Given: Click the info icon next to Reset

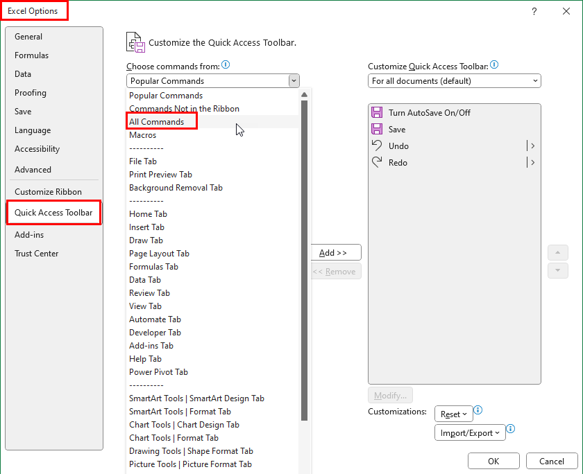Looking at the screenshot, I should click(x=478, y=410).
